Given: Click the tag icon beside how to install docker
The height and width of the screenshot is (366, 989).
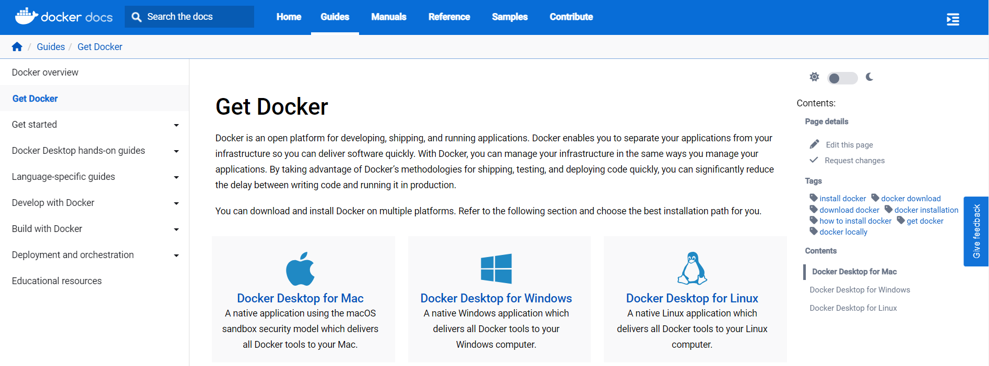Looking at the screenshot, I should click(x=814, y=220).
